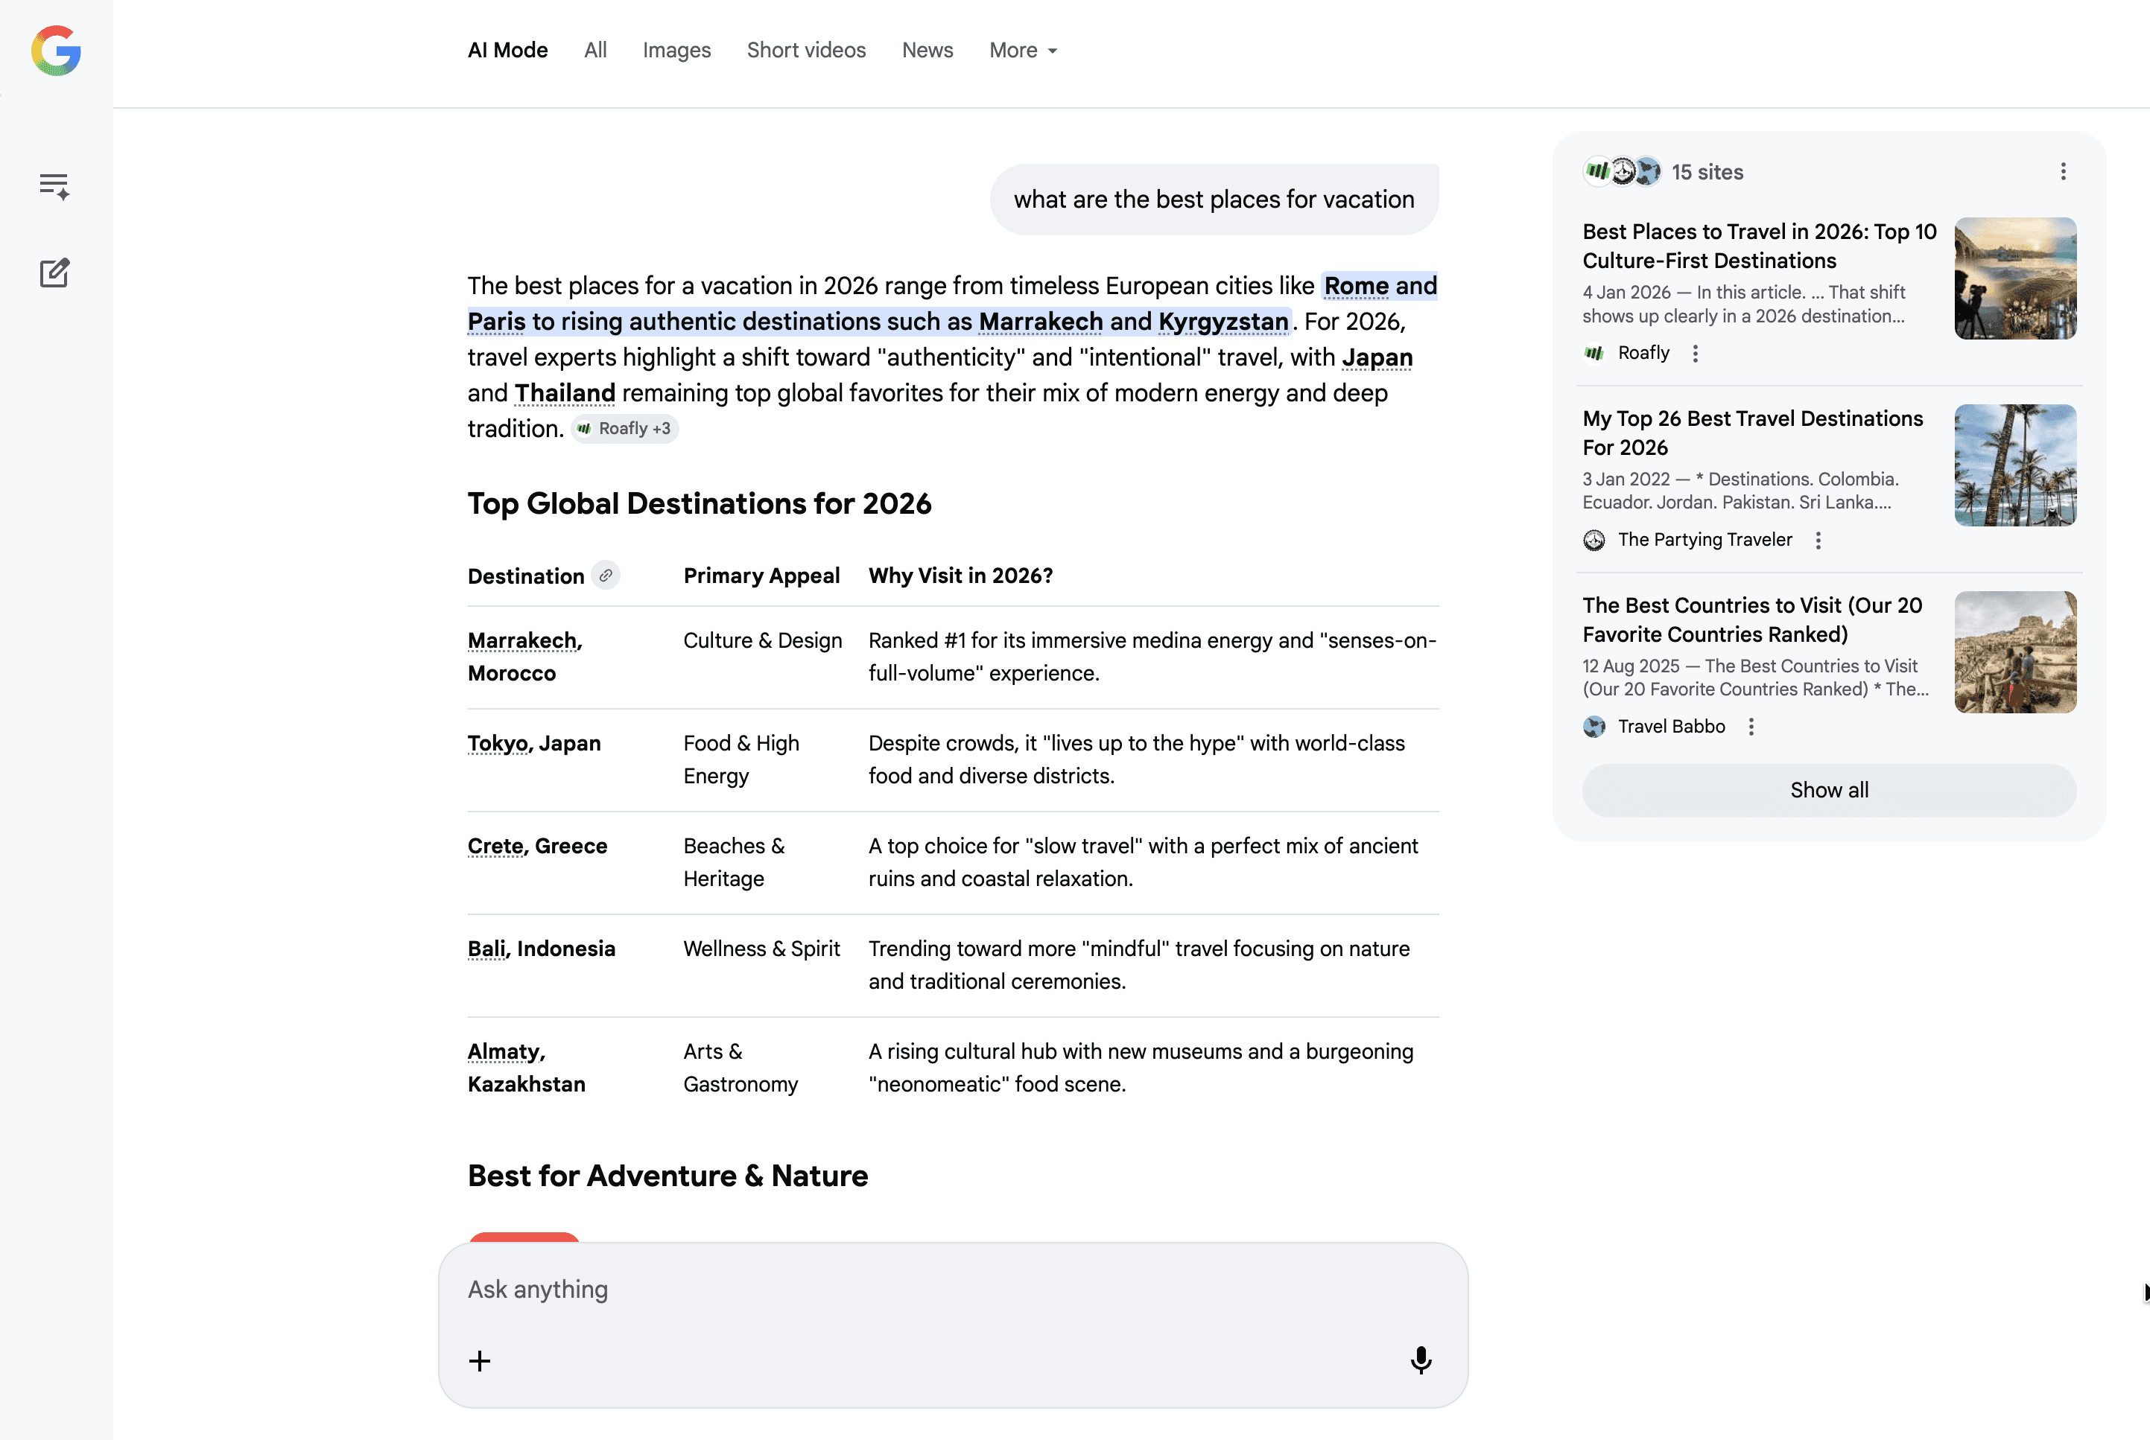Focus the Ask anything input field
The height and width of the screenshot is (1440, 2150).
point(952,1290)
